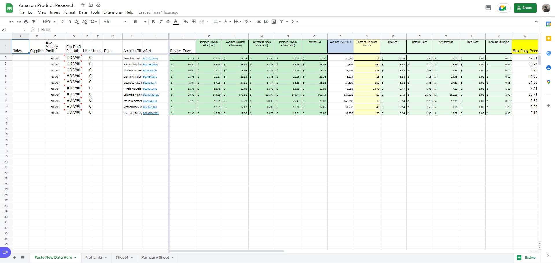The image size is (555, 263).
Task: Toggle strikethrough formatting
Action: point(168,21)
